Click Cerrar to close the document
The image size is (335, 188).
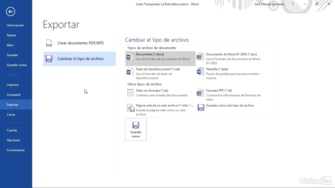click(x=16, y=115)
